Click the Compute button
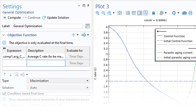The image size is (196, 112). 12,18
